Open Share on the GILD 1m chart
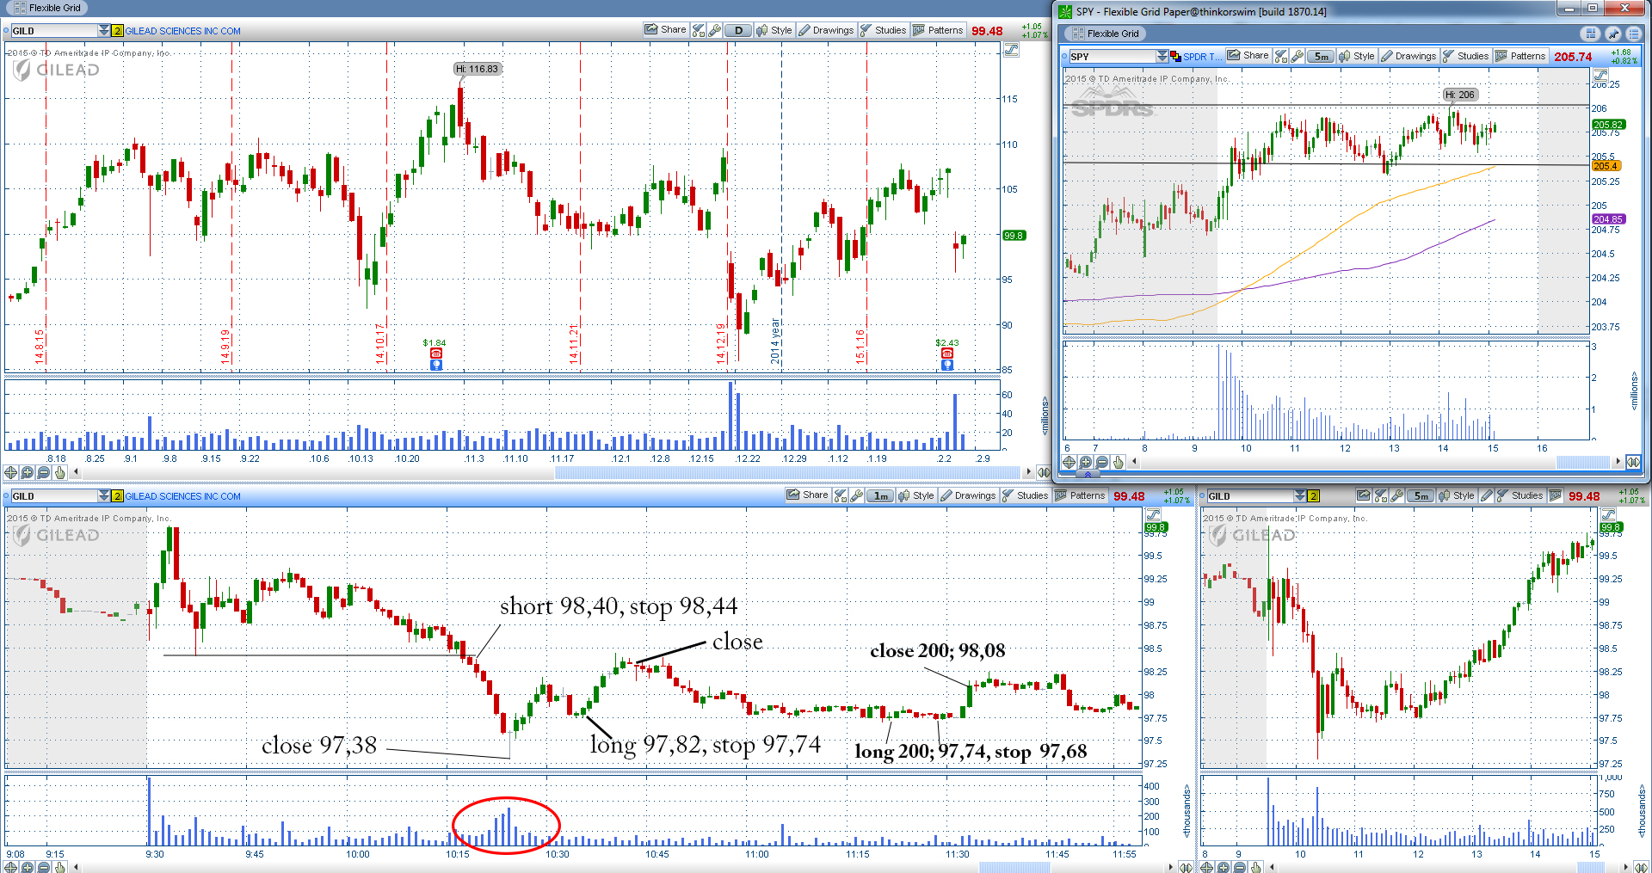Viewport: 1652px width, 873px height. (x=808, y=495)
